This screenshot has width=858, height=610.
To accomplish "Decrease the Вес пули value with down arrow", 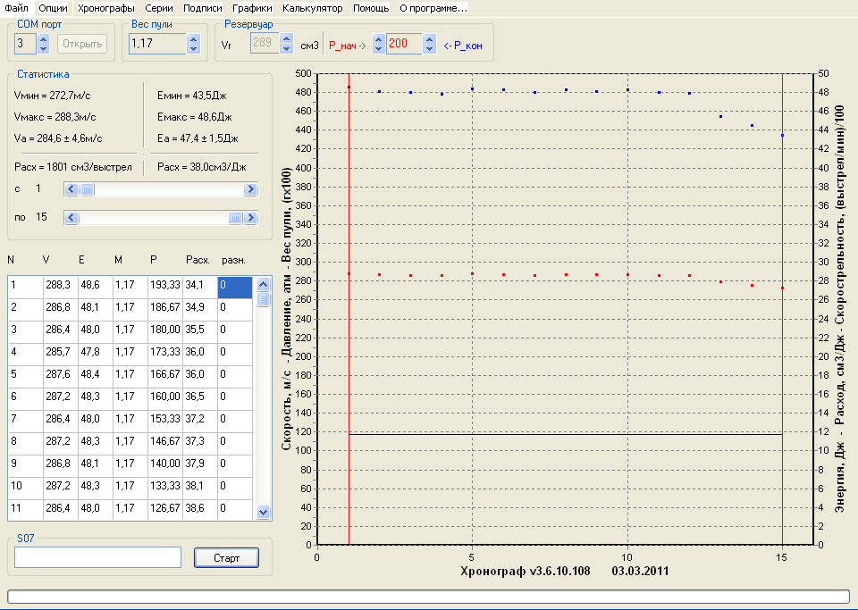I will point(194,48).
